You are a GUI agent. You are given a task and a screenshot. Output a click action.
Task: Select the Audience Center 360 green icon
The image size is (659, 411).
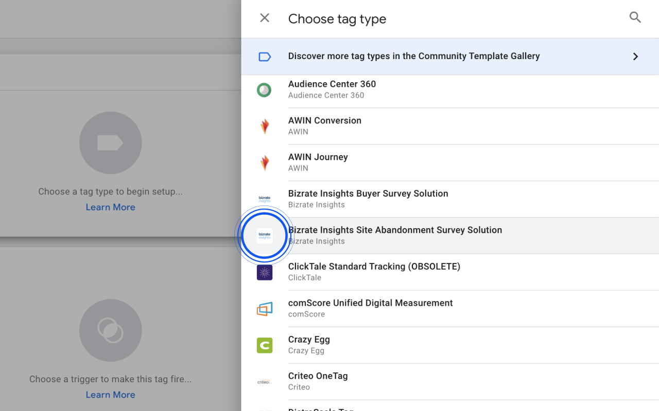click(264, 90)
